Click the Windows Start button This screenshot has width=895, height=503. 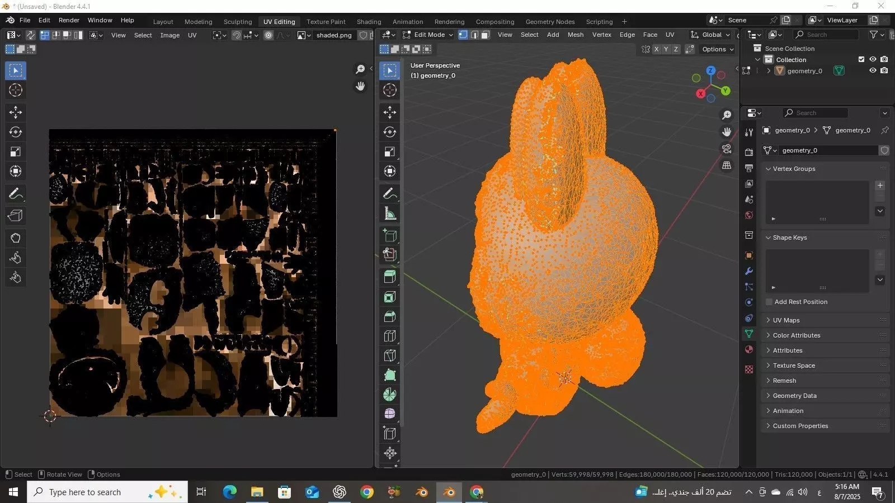[13, 492]
